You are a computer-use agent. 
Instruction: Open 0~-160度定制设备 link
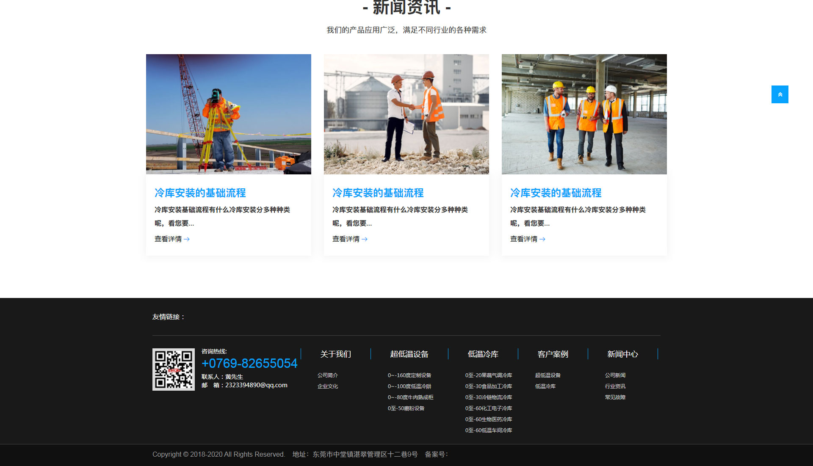[x=409, y=375]
